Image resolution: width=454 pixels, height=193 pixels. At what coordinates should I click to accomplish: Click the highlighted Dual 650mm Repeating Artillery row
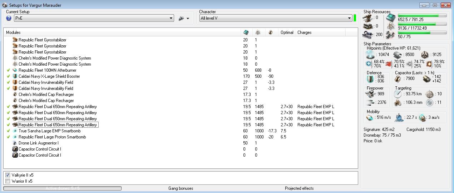click(181, 125)
